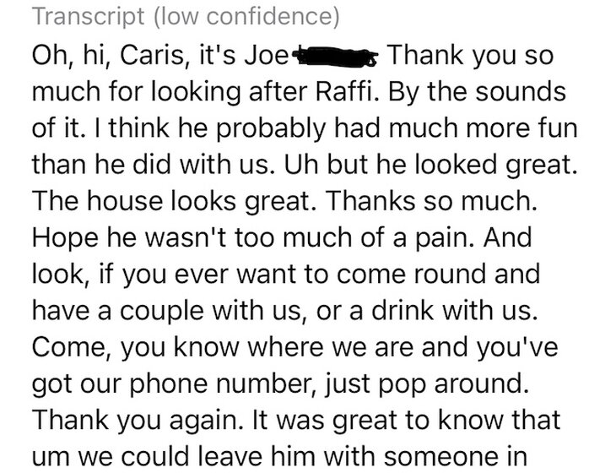Click the name "Joe" in the first line
Viewport: 616px width, 473px height.
pyautogui.click(x=264, y=57)
